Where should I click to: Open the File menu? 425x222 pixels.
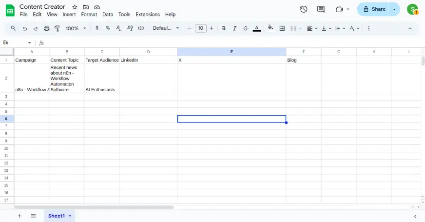(23, 14)
